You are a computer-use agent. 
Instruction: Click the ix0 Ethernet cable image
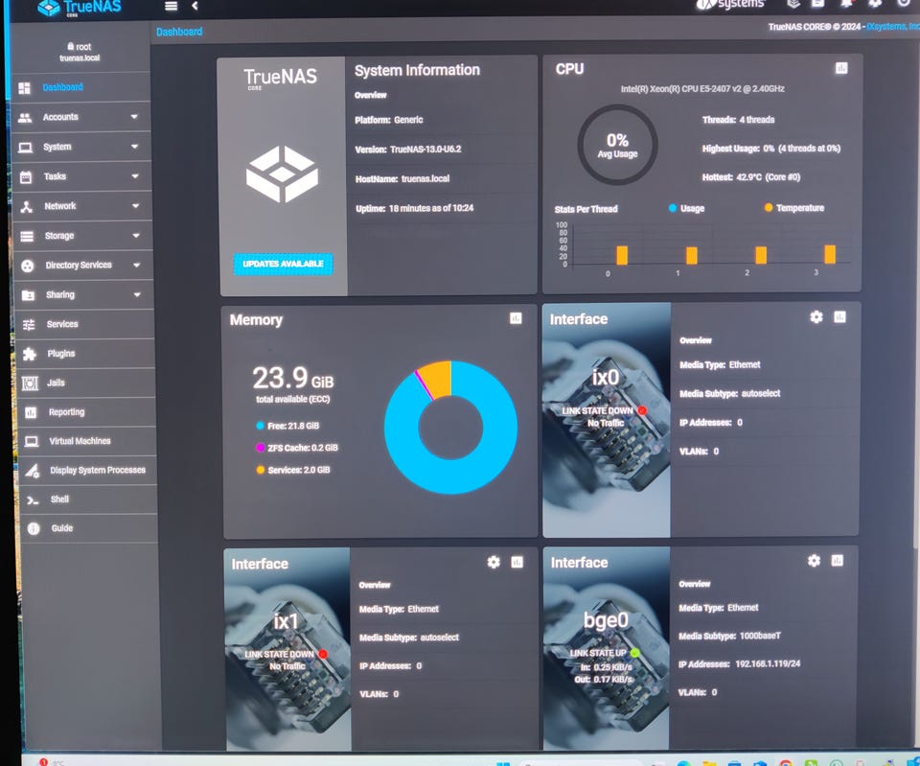606,420
